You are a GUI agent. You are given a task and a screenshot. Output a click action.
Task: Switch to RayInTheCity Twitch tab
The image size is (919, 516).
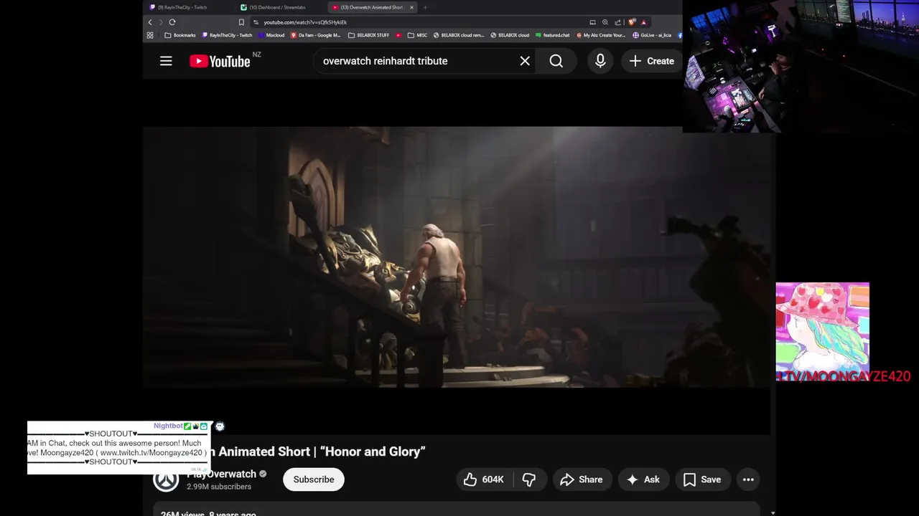[189, 7]
